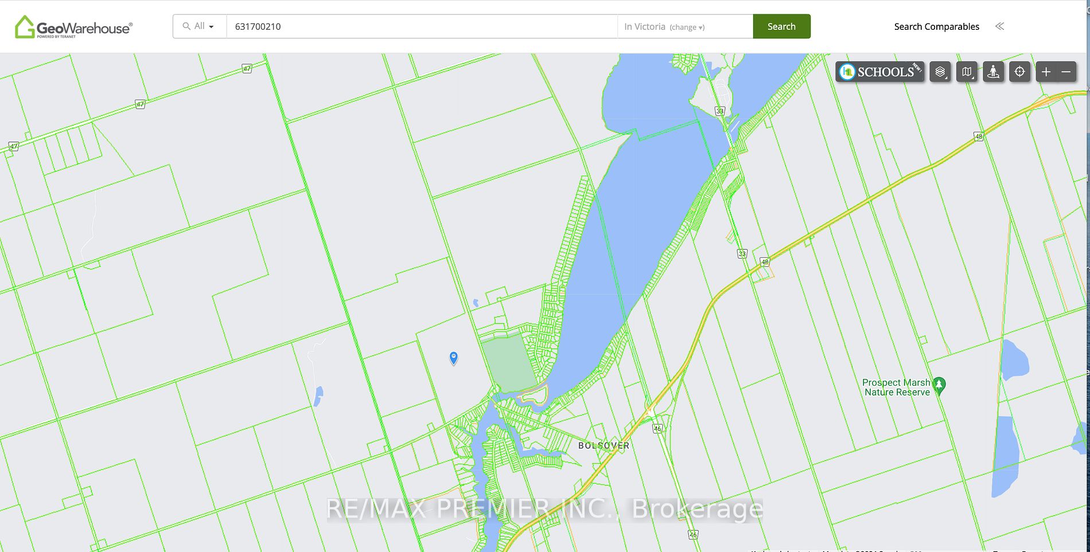Change the In Victoria search region
The height and width of the screenshot is (552, 1090).
point(687,27)
